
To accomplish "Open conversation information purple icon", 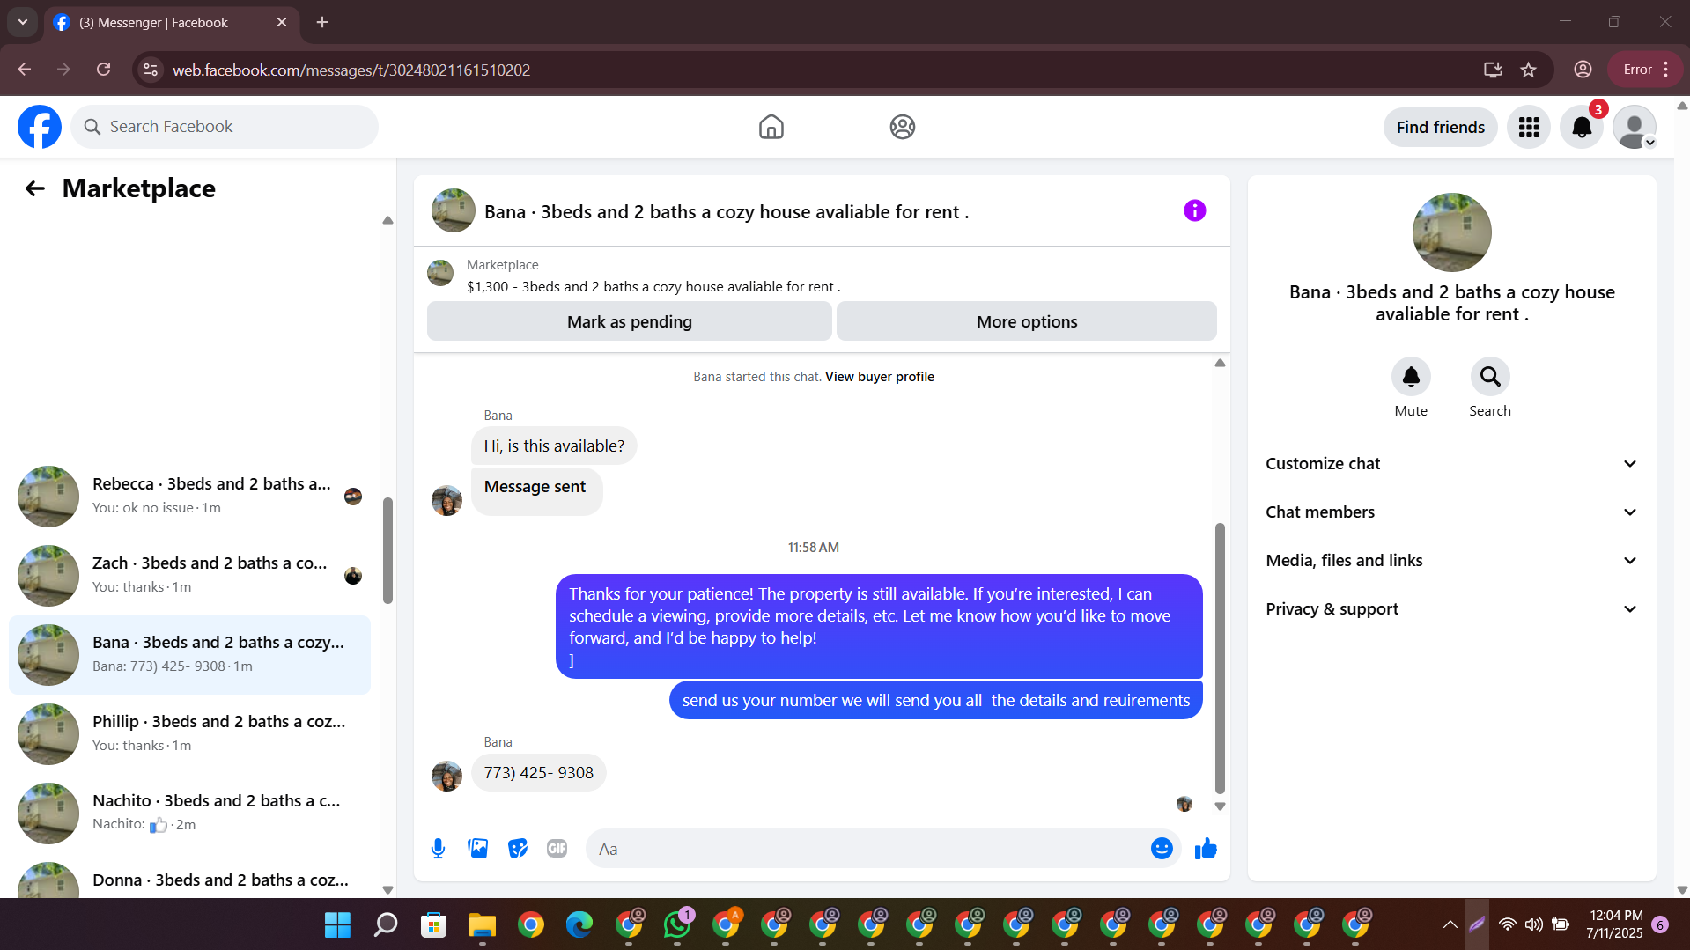I will [x=1194, y=210].
